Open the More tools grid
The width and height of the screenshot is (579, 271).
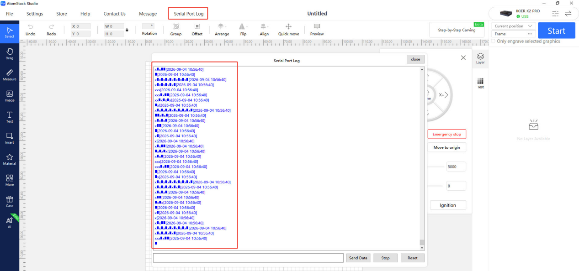click(x=10, y=180)
